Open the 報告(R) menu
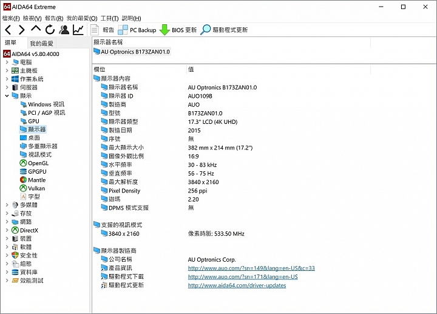This screenshot has width=437, height=314. 54,18
